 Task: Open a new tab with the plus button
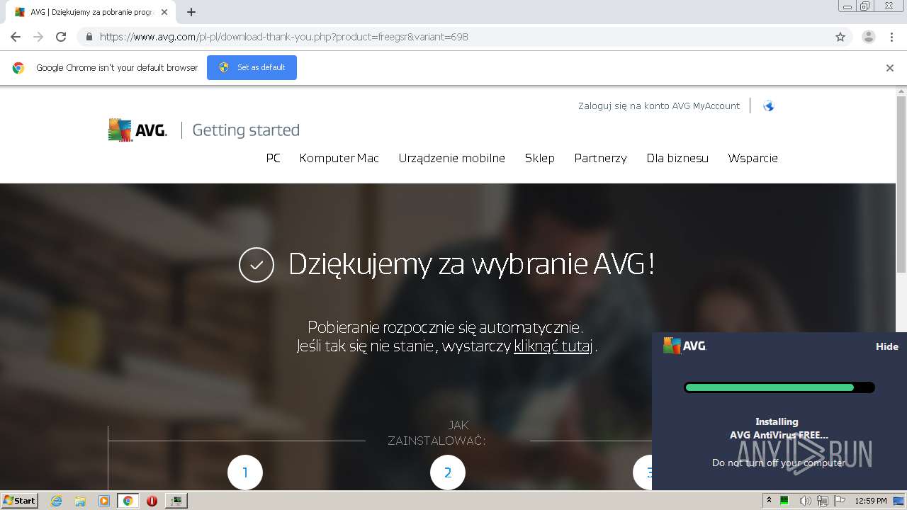coord(191,12)
